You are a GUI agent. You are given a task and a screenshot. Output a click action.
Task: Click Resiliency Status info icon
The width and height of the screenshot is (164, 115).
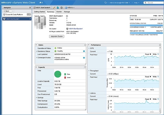point(84,51)
